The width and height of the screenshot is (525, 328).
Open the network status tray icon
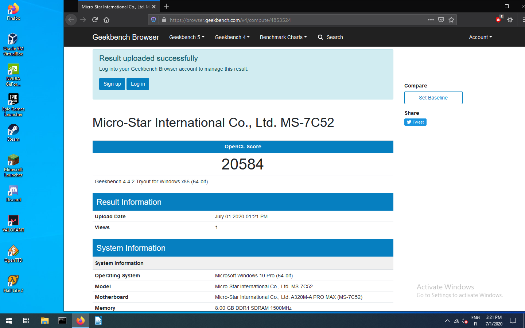pos(456,321)
